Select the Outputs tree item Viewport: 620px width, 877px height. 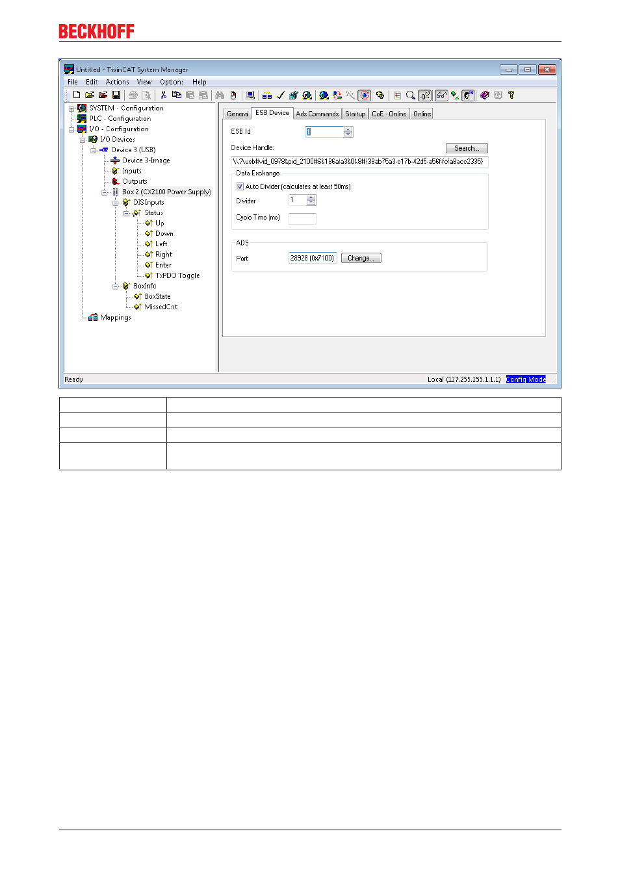[135, 182]
